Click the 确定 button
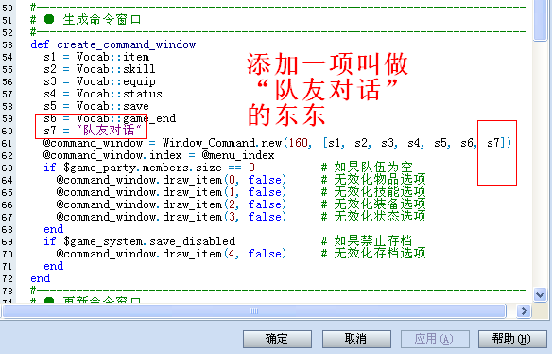 [277, 339]
